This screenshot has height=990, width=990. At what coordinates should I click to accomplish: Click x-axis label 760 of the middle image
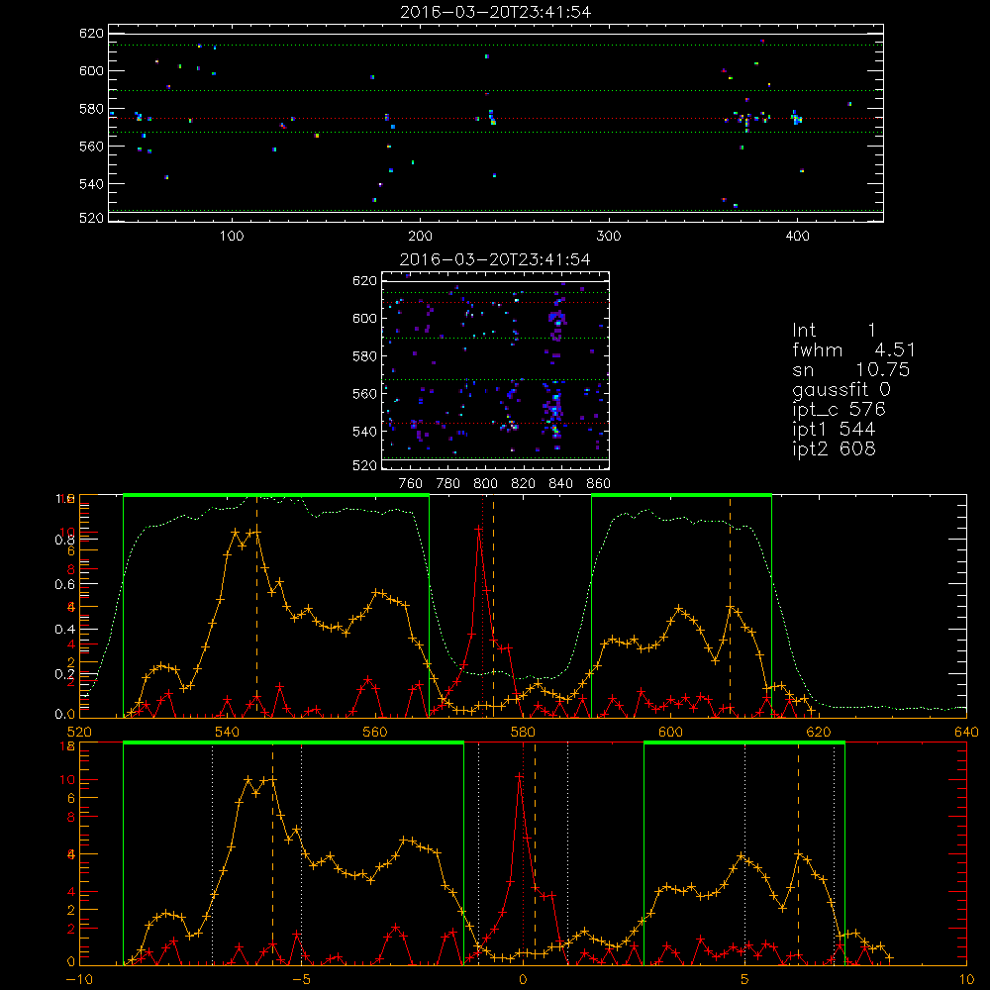click(411, 484)
